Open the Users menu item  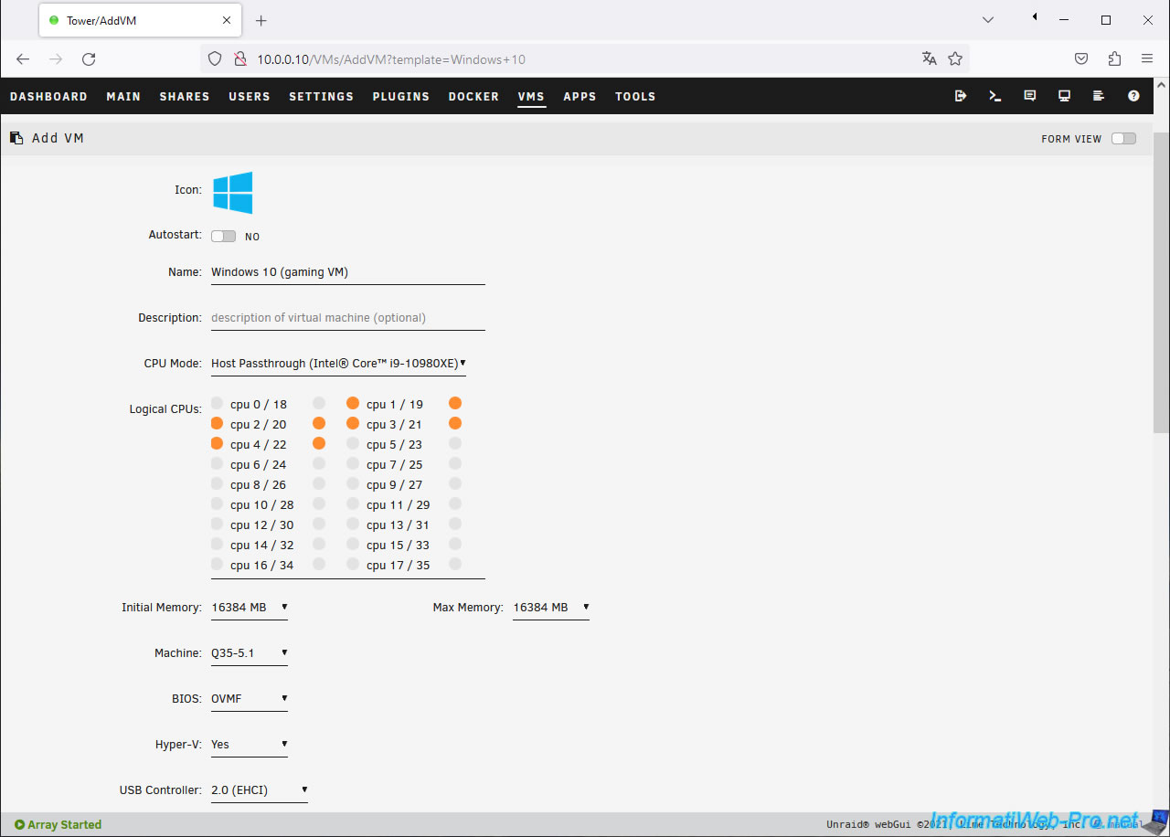tap(250, 96)
